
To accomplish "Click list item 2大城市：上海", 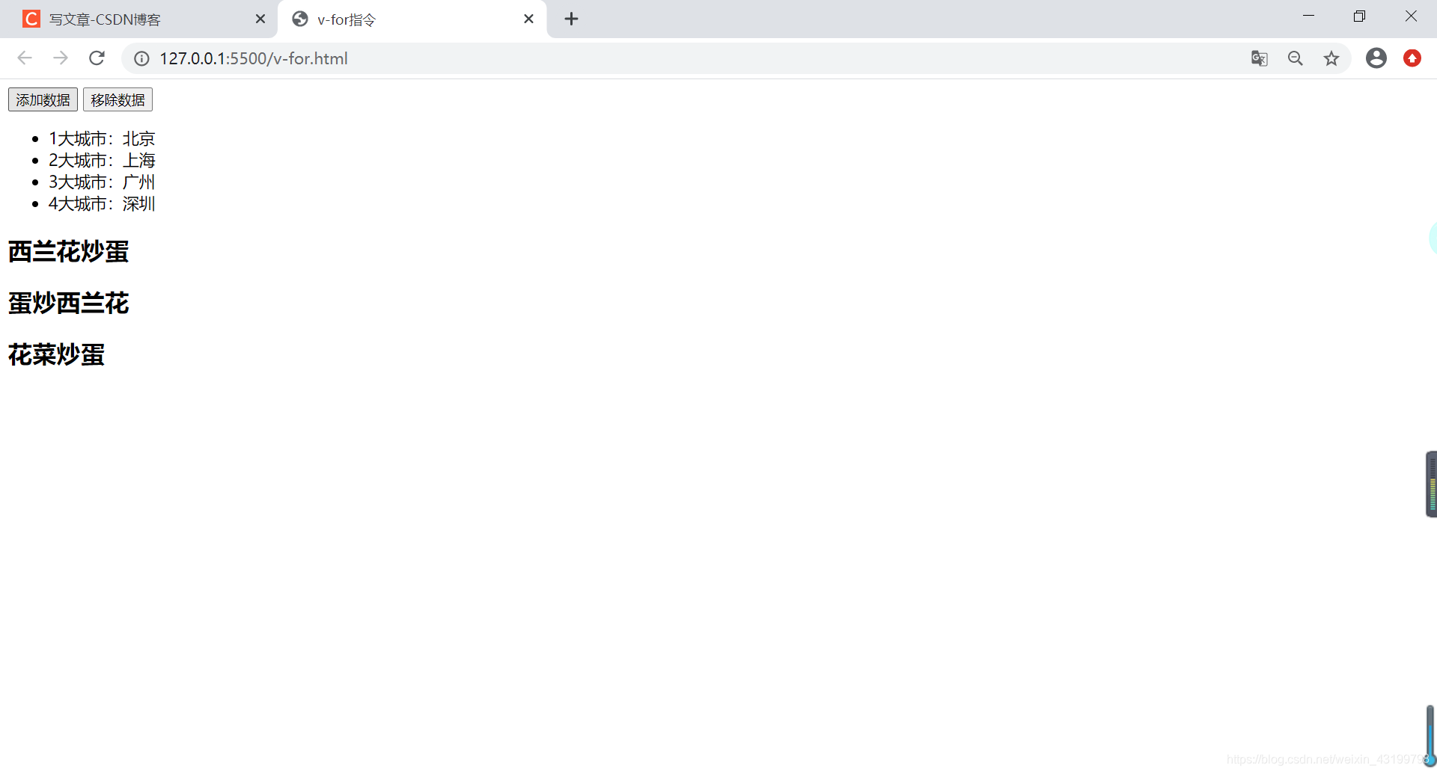I will tap(102, 161).
